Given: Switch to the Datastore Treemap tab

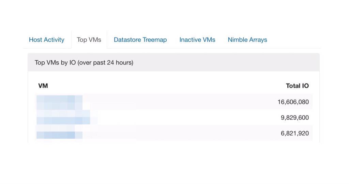Looking at the screenshot, I should (x=140, y=40).
